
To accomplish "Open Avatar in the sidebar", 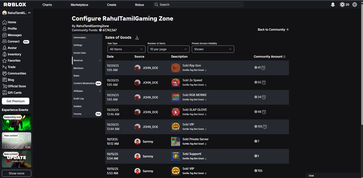I will point(10,48).
